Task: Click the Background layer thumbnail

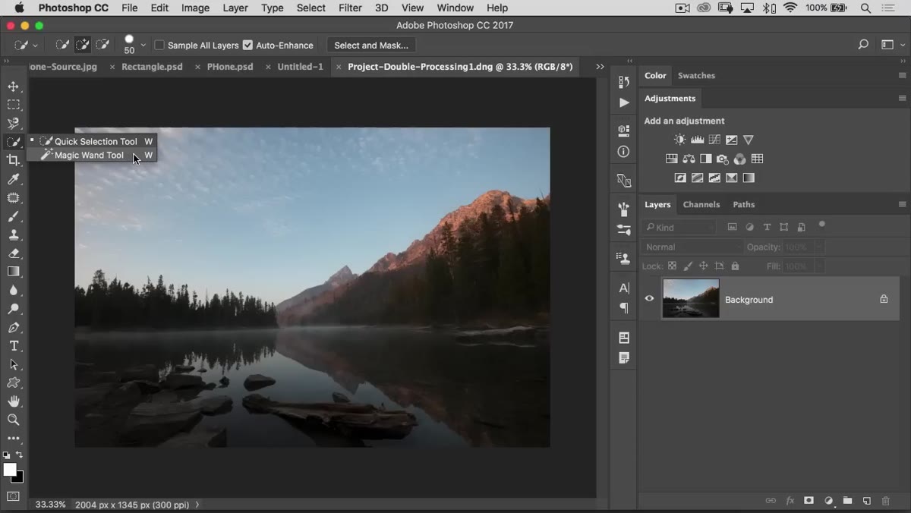Action: [x=691, y=298]
